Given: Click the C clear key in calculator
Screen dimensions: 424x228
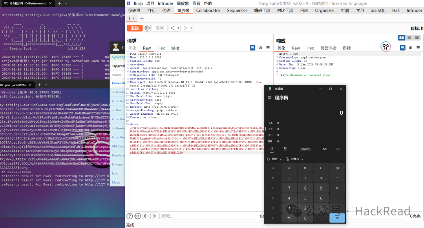Looking at the screenshot, I should click(321, 168).
